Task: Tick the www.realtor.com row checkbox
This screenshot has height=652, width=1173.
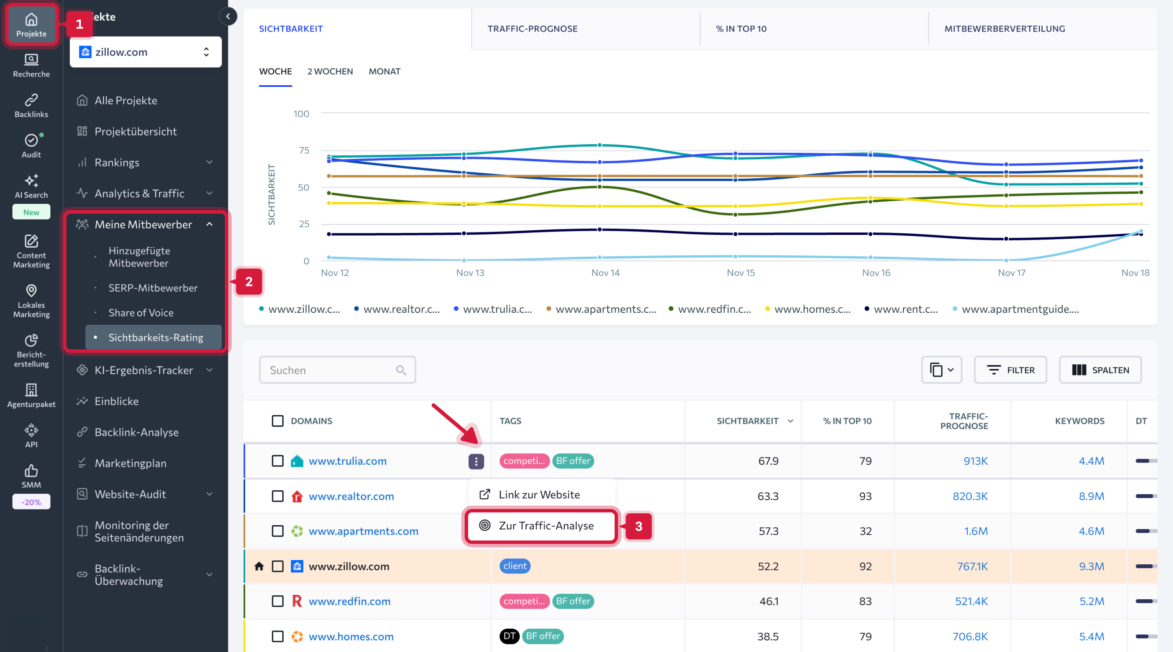Action: pos(277,496)
